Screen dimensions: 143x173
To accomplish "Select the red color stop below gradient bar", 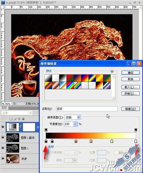I will [76, 141].
